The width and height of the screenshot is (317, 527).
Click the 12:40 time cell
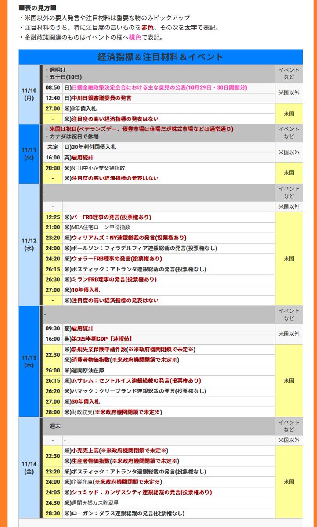pyautogui.click(x=53, y=98)
